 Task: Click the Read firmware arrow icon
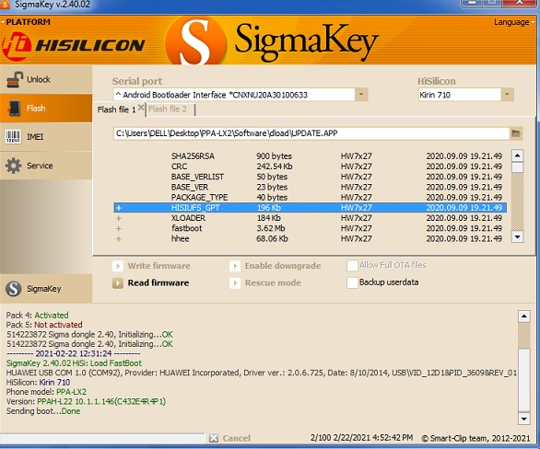click(118, 283)
